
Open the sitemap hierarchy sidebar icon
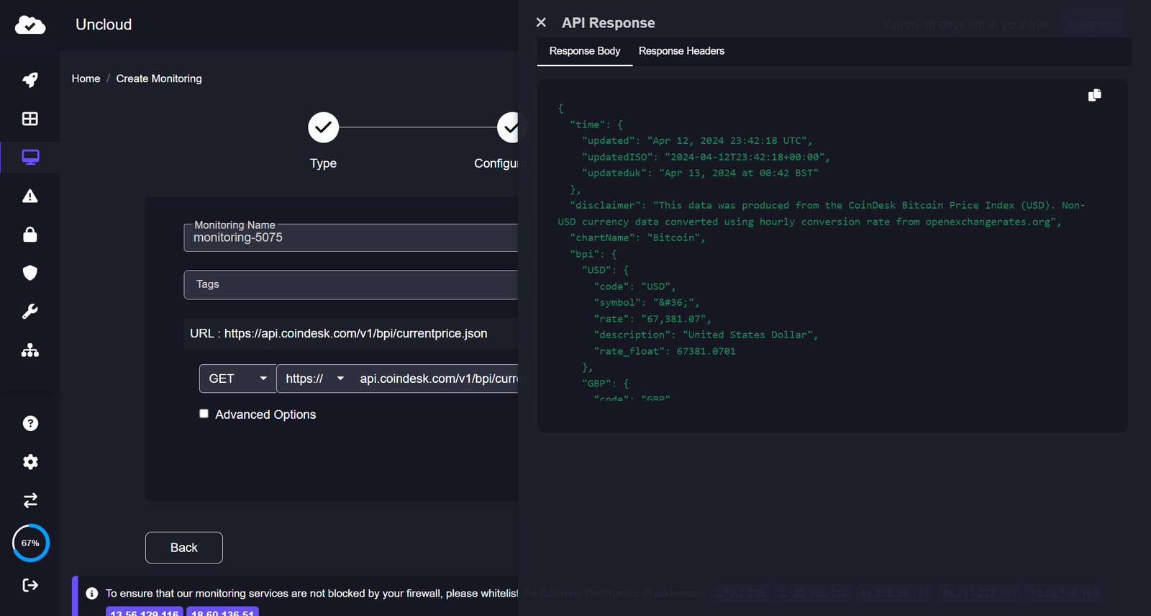click(30, 350)
